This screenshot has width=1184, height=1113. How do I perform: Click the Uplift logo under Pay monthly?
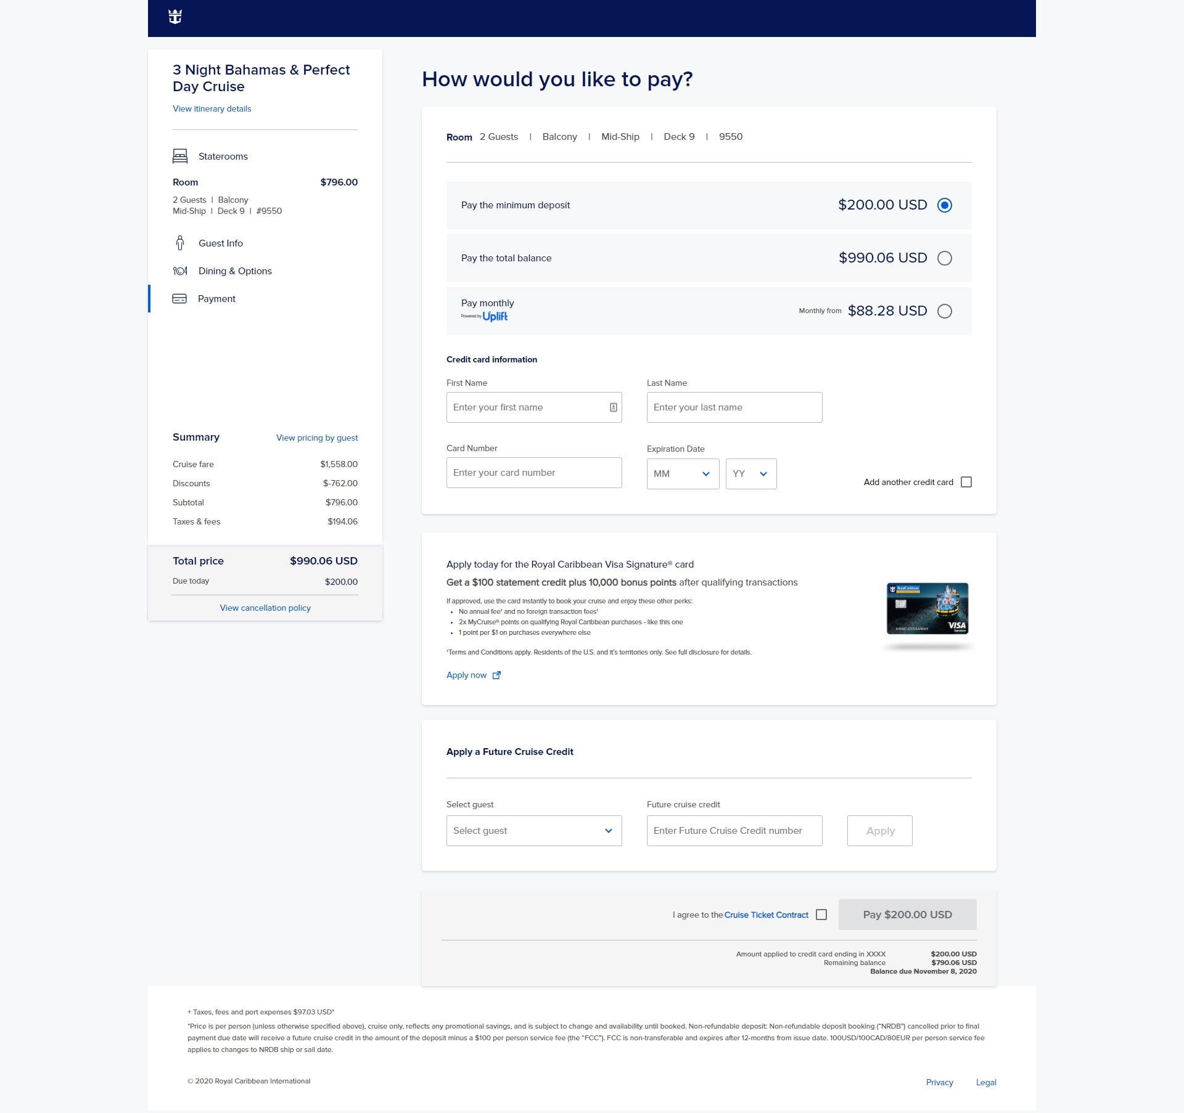[495, 316]
